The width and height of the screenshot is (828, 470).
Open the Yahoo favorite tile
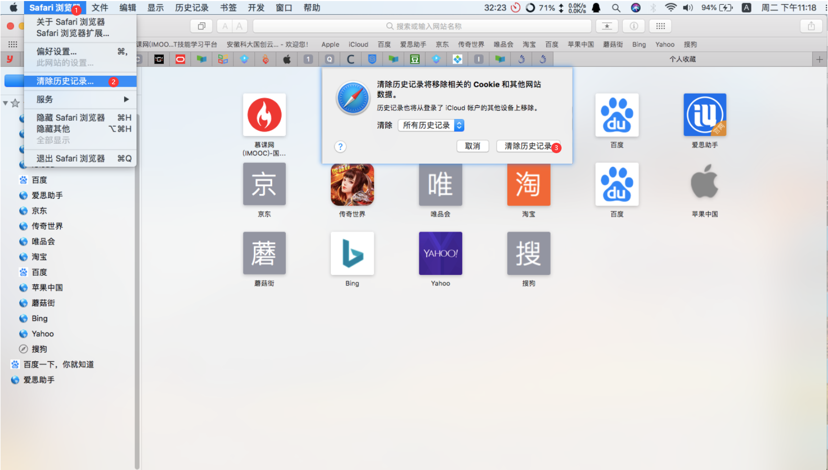pyautogui.click(x=440, y=253)
